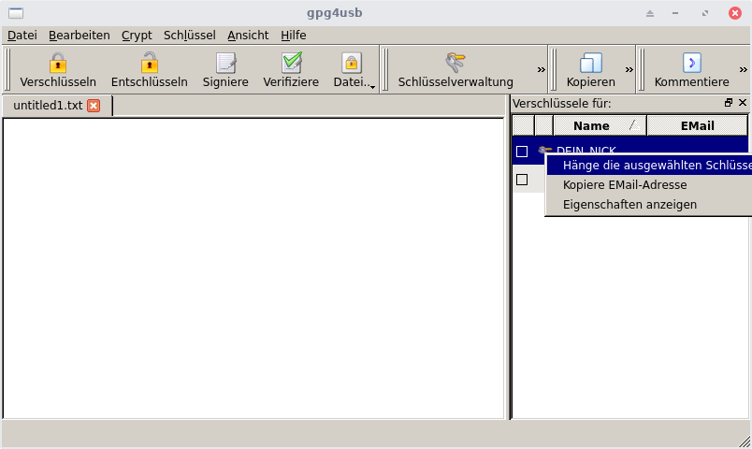Open the Ansicht menu

pos(248,36)
